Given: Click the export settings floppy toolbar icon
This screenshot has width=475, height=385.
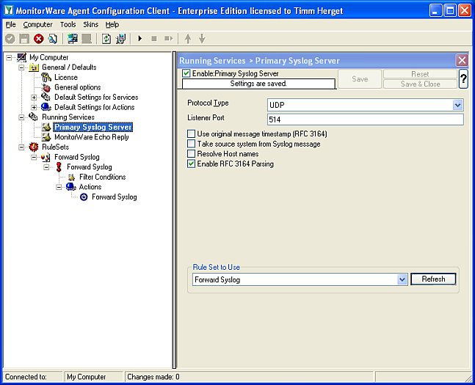Looking at the screenshot, I should [121, 38].
